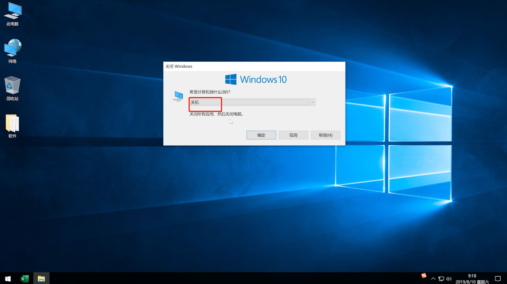Cancel with the 取消 button
The width and height of the screenshot is (507, 284).
tap(293, 135)
